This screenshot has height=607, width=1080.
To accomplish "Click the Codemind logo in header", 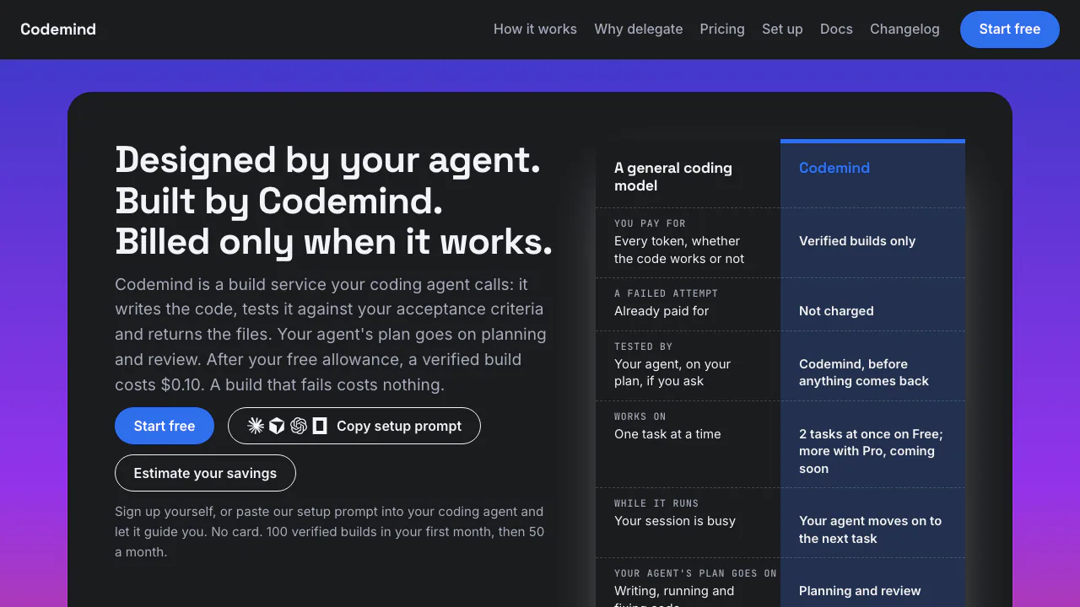I will point(58,29).
